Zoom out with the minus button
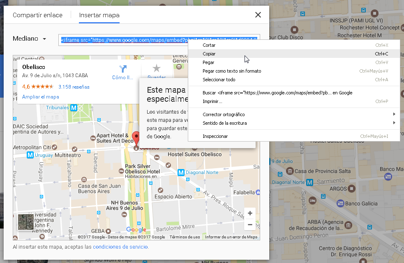 pyautogui.click(x=250, y=224)
